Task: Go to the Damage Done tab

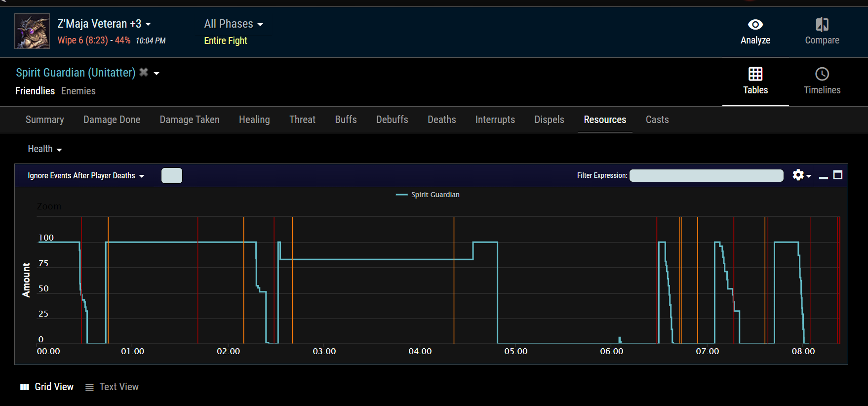Action: point(112,120)
